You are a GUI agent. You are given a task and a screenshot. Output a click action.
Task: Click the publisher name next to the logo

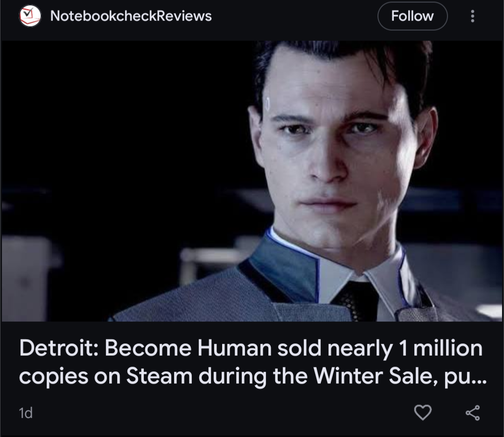click(131, 16)
